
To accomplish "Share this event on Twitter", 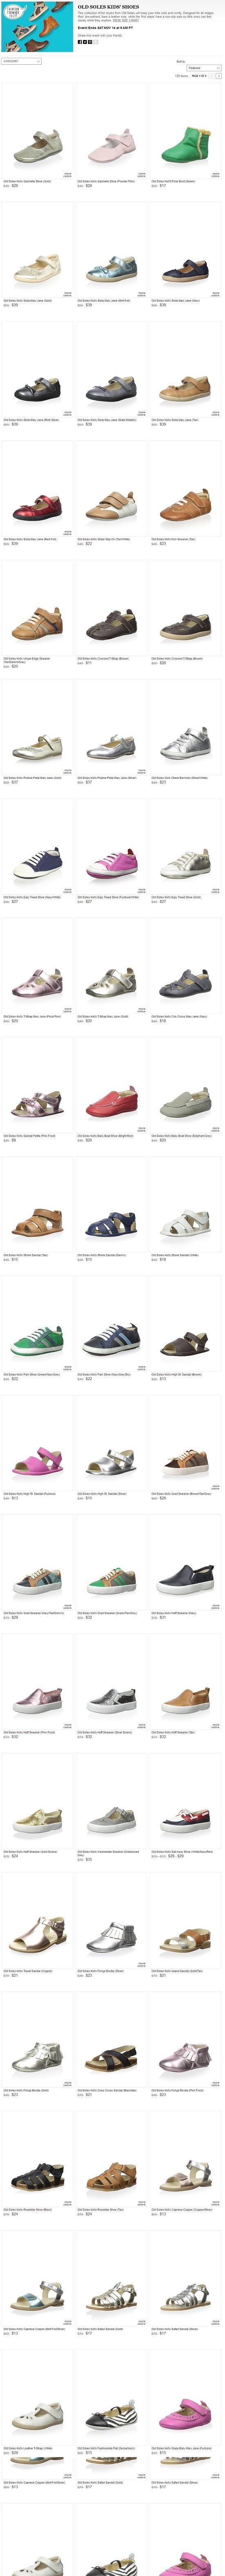I will click(85, 42).
